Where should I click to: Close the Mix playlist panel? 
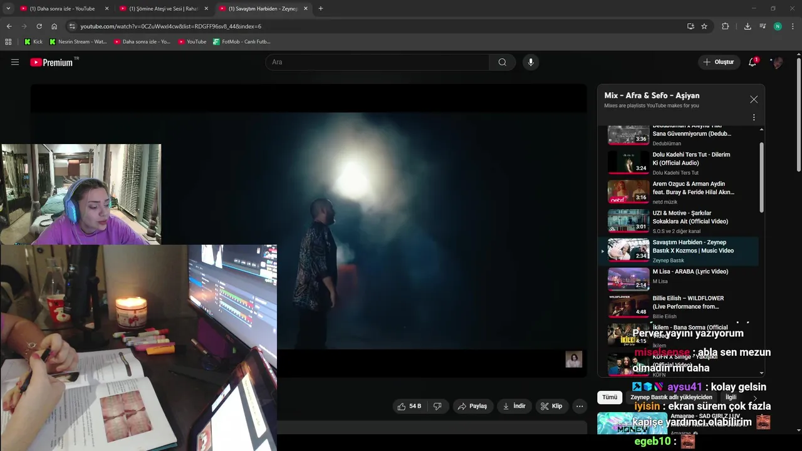point(754,100)
